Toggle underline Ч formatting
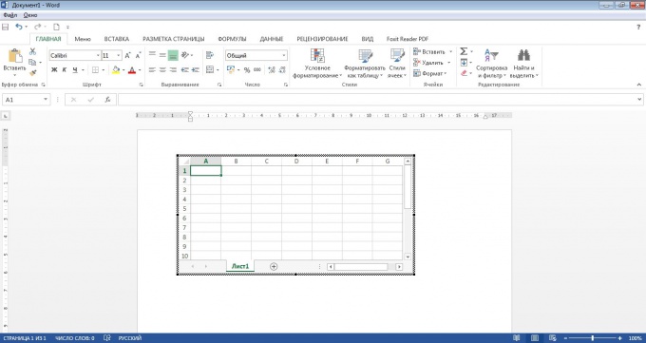 [75, 70]
